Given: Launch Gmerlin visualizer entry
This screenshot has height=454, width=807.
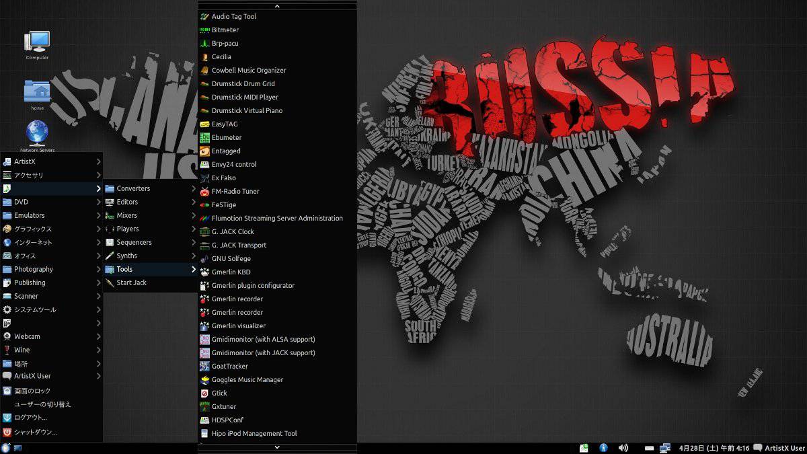Looking at the screenshot, I should (277, 326).
